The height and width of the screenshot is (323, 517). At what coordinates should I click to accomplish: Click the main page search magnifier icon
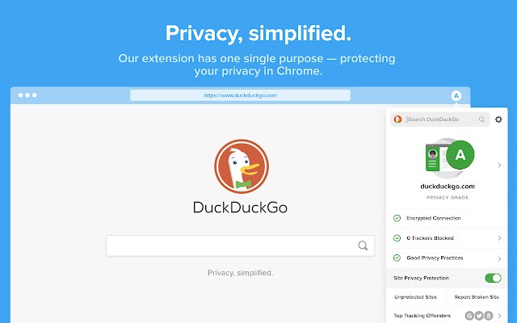[363, 245]
